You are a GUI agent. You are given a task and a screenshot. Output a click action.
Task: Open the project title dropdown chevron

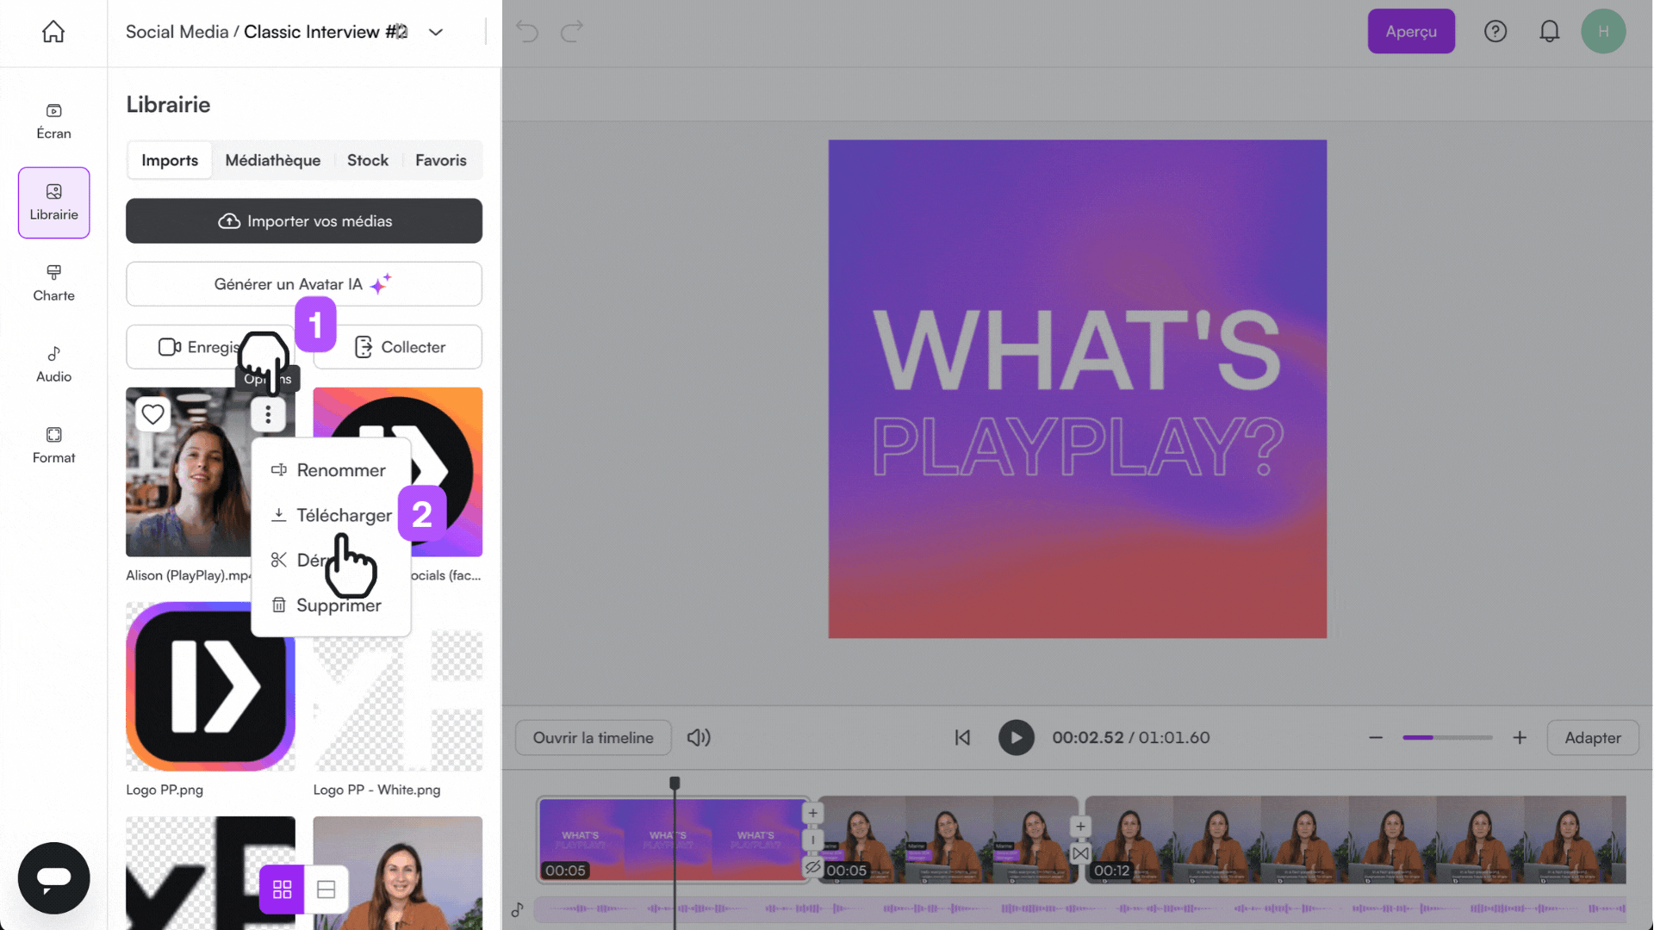coord(436,32)
